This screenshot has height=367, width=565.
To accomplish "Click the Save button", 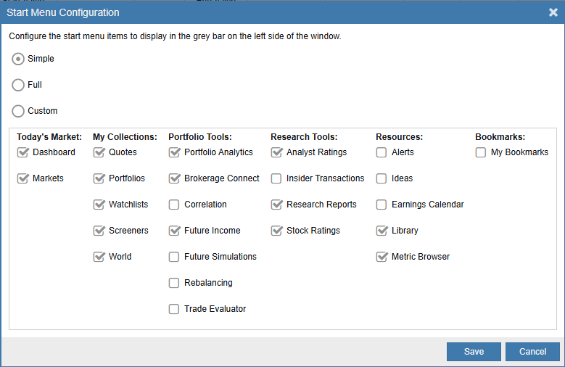I will click(474, 352).
